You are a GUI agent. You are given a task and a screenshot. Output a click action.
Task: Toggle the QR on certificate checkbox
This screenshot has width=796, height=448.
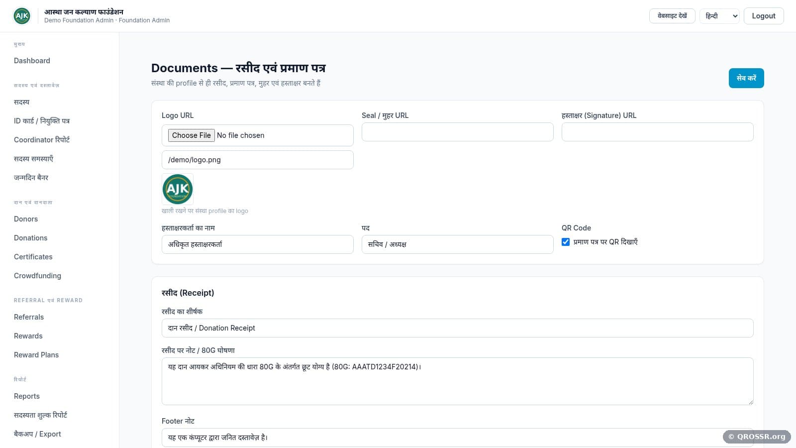pyautogui.click(x=566, y=242)
